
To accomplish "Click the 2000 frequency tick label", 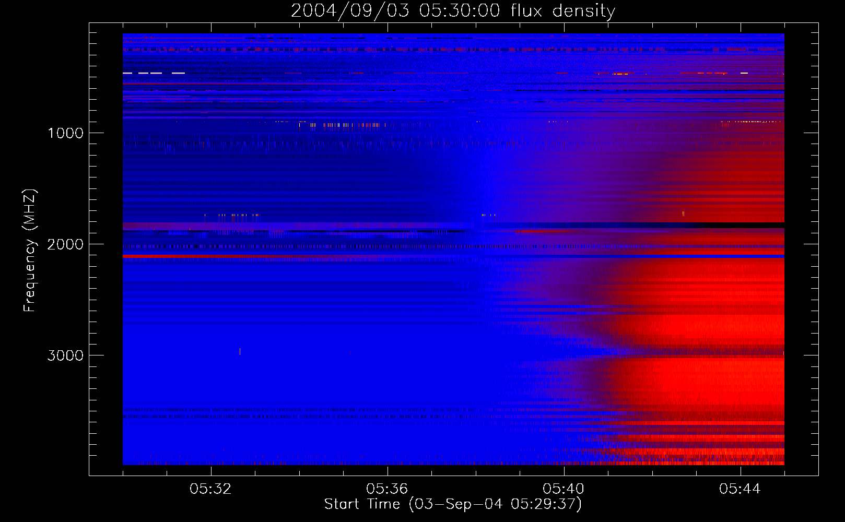I will (65, 244).
